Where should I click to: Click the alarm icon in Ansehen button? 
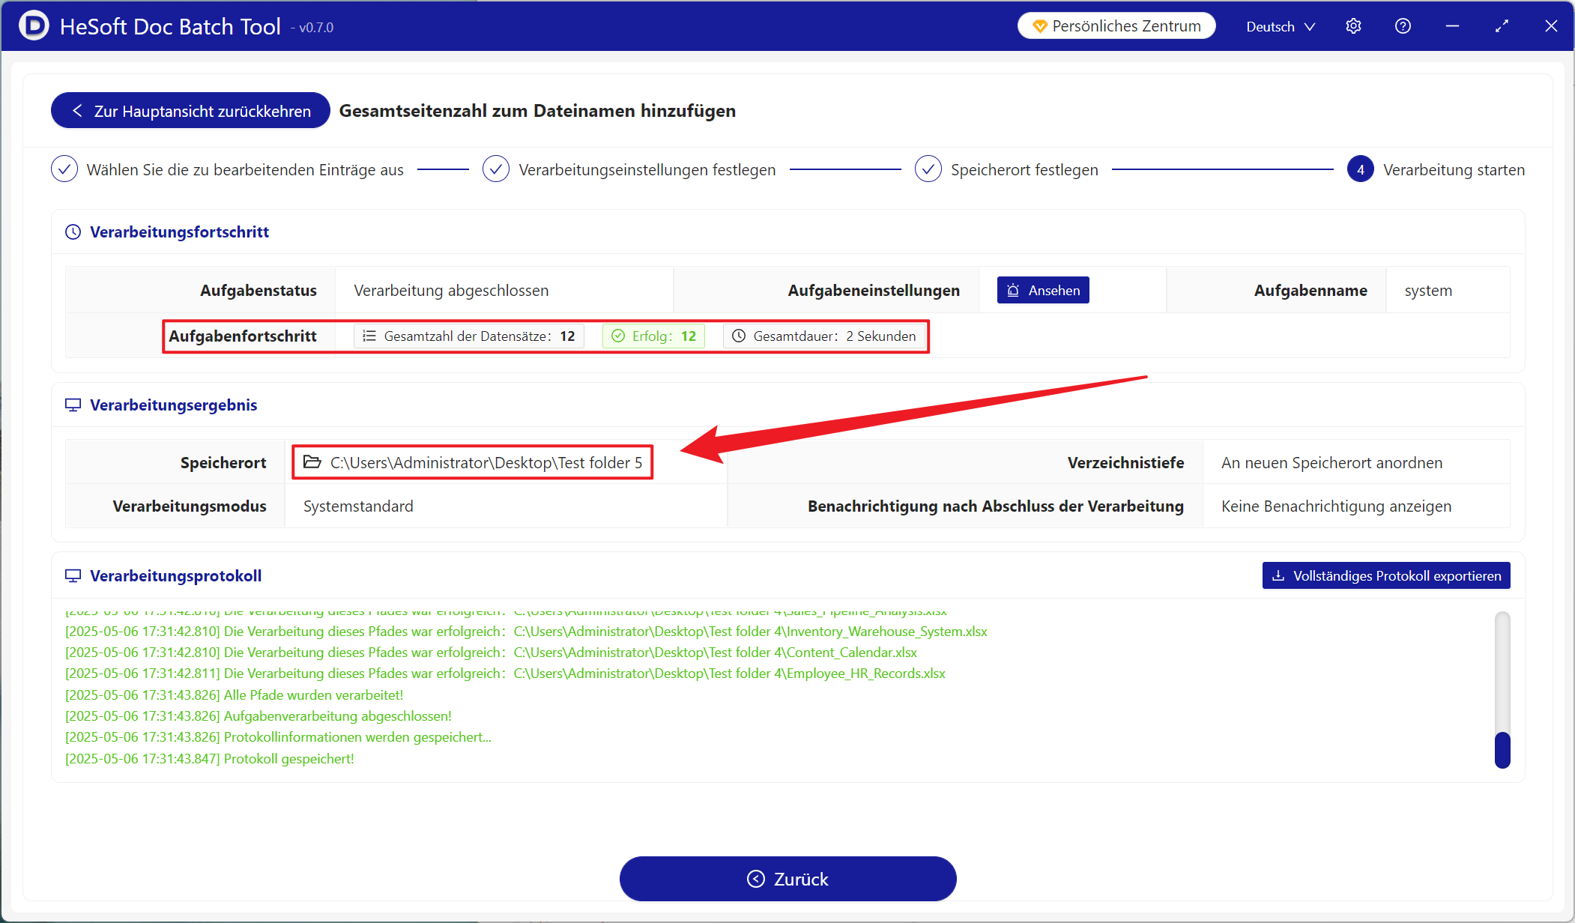click(1013, 290)
